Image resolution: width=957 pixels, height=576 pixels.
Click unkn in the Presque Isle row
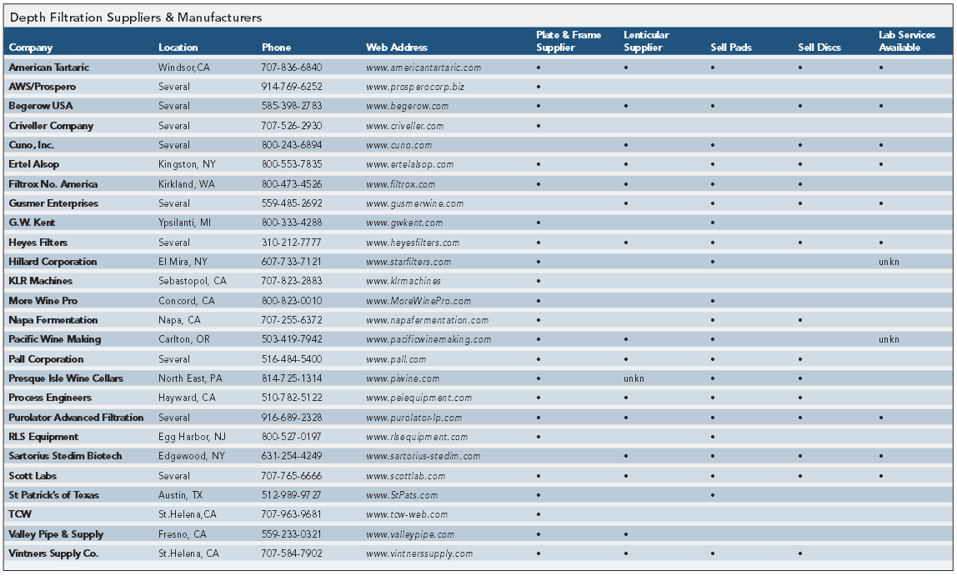[634, 379]
